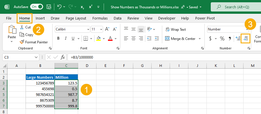Open the View tab

click(148, 18)
